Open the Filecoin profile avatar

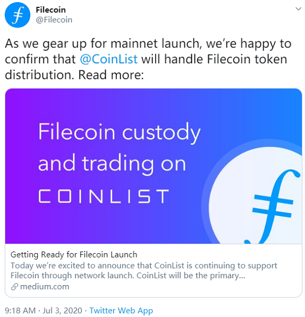(x=18, y=15)
